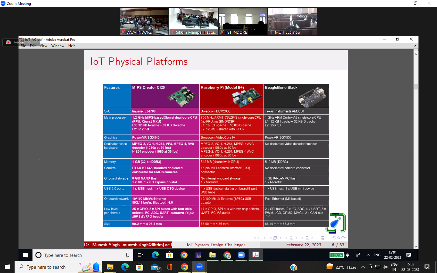Click the Zoom icon in local taskbar
This screenshot has width=437, height=273.
pyautogui.click(x=199, y=267)
